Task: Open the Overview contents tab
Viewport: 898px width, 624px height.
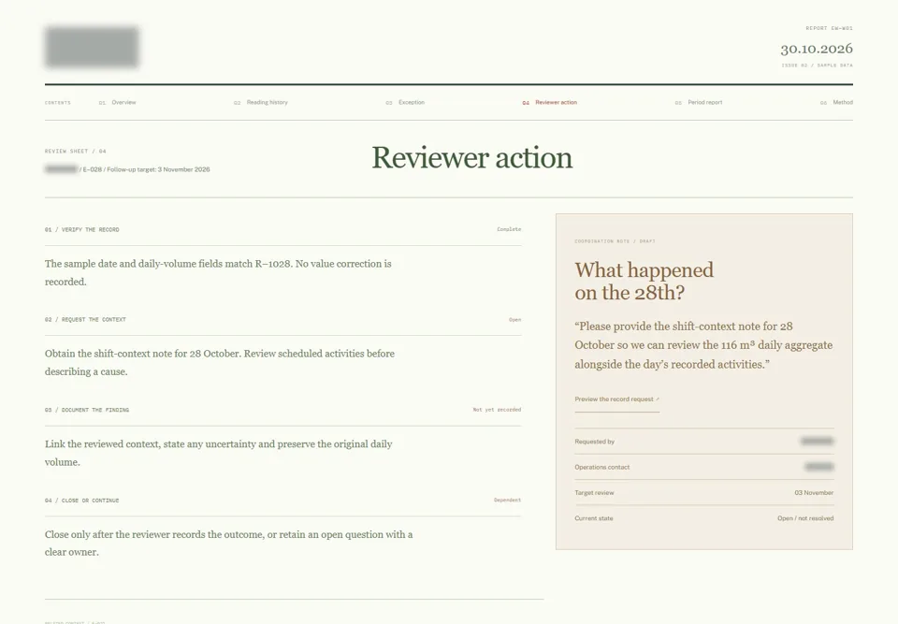Action: (118, 103)
